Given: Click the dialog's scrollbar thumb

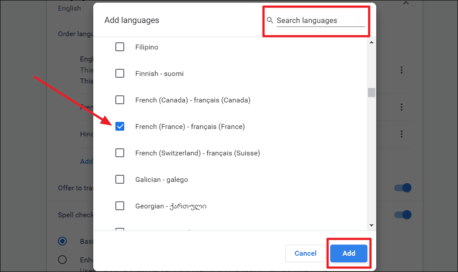Looking at the screenshot, I should pos(371,93).
